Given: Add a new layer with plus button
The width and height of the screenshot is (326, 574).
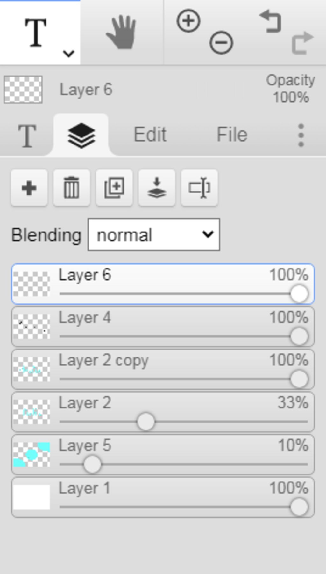Looking at the screenshot, I should pyautogui.click(x=29, y=188).
